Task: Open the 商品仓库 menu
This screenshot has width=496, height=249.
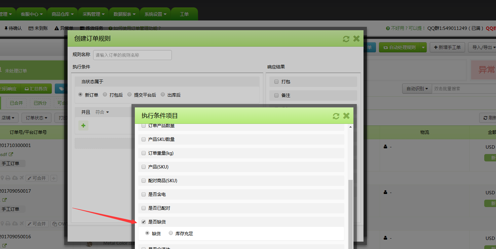Action: pos(62,14)
